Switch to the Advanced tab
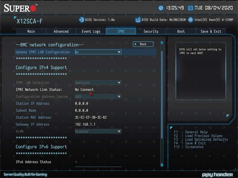The height and width of the screenshot is (178, 238). click(61, 31)
